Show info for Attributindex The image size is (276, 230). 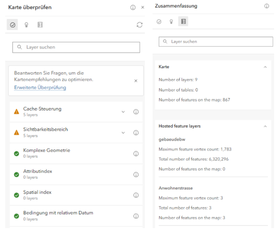[x=136, y=175]
